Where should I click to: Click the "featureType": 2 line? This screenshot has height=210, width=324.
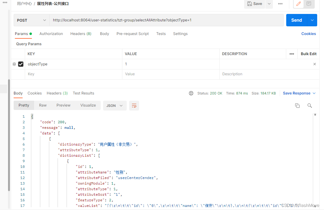click(x=94, y=200)
